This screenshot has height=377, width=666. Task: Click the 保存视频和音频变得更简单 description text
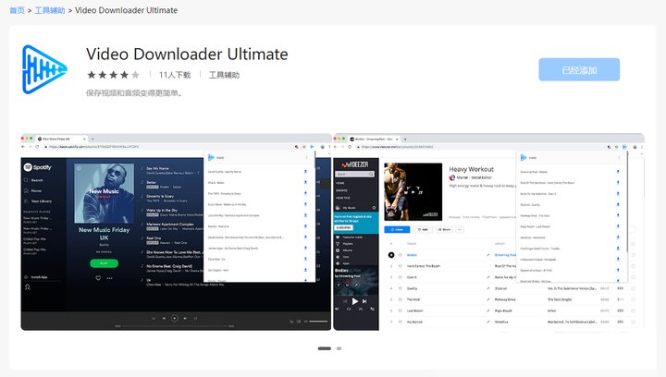pyautogui.click(x=134, y=93)
